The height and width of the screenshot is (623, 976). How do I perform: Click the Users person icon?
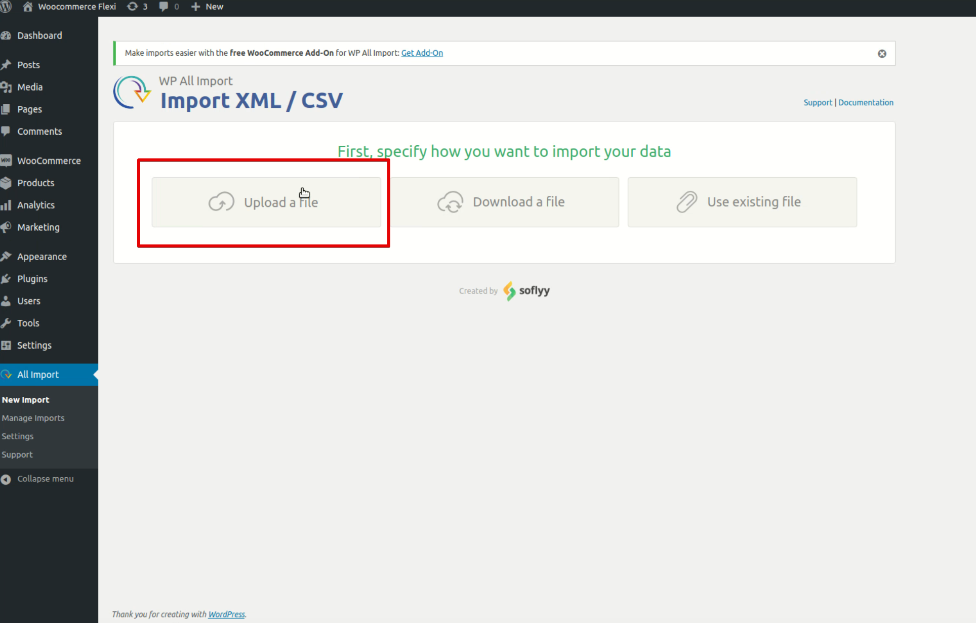click(6, 301)
